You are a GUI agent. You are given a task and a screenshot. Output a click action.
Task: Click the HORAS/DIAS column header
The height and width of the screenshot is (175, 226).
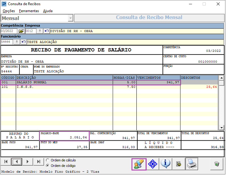(125, 78)
